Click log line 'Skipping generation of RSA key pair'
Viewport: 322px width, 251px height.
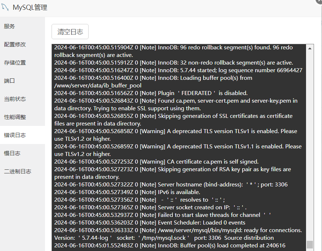click(x=172, y=173)
